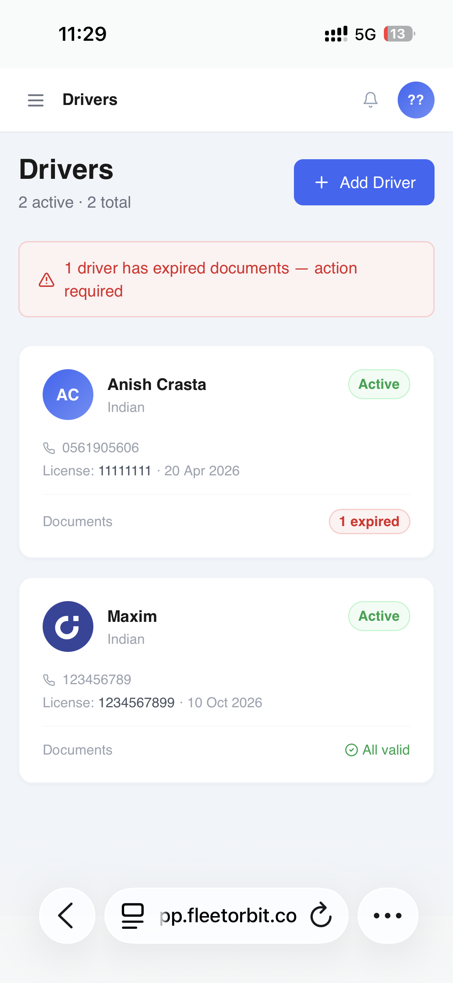Screen dimensions: 453x983
Task: Tap Anish Crasta's Active status badge
Action: point(379,384)
